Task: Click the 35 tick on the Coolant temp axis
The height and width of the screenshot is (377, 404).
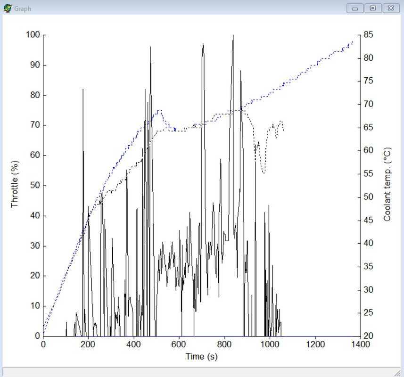Action: point(369,267)
